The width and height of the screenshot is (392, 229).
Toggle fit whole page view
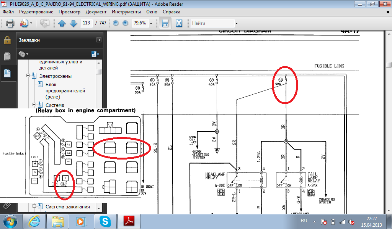179,23
